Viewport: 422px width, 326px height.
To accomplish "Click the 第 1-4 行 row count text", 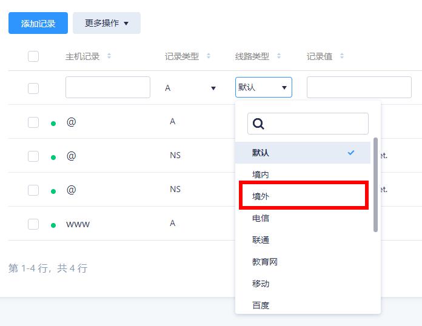I will (x=48, y=268).
